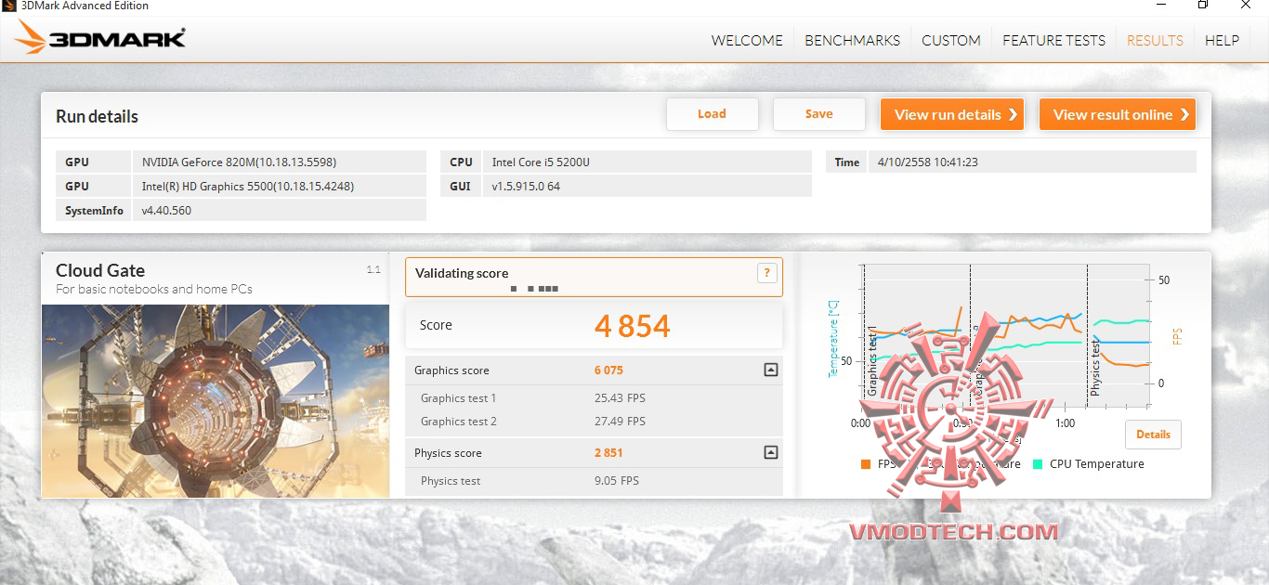Click the validating score help question mark
This screenshot has width=1269, height=585.
766,273
